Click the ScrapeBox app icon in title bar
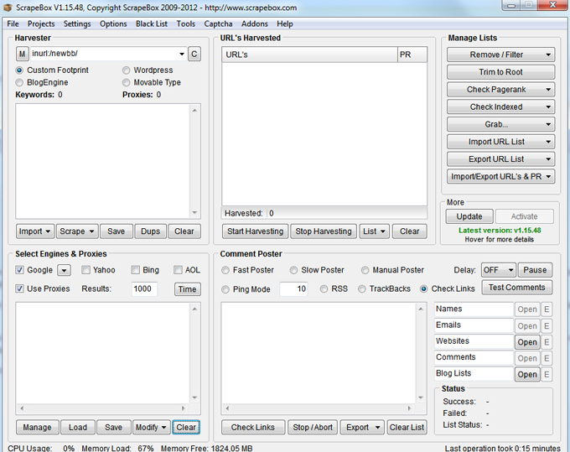 8,8
